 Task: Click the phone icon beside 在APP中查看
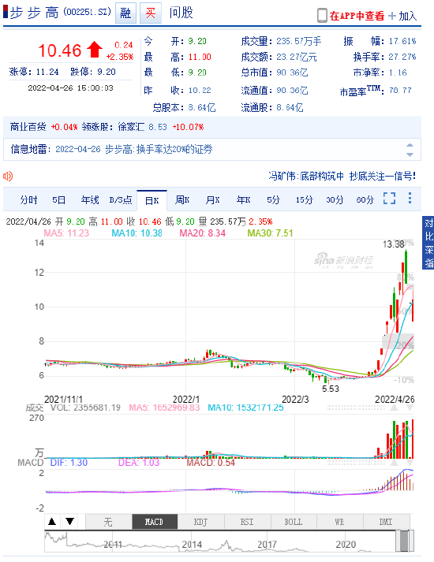click(x=322, y=16)
